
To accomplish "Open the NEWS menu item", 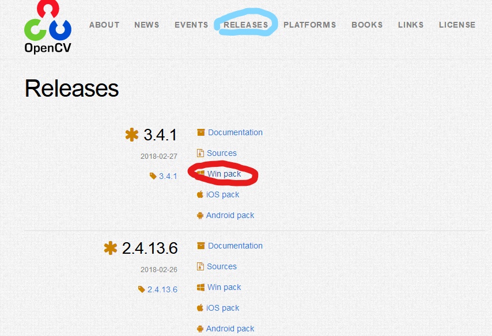I will click(146, 25).
